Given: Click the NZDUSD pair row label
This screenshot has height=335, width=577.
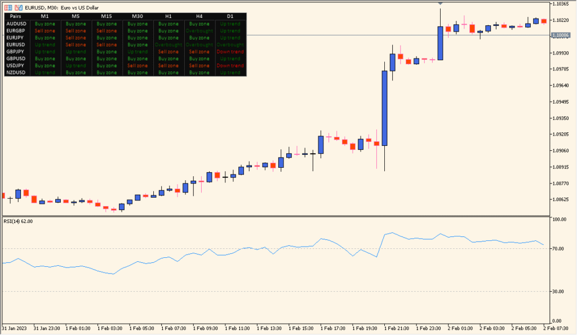Looking at the screenshot, I should point(16,72).
